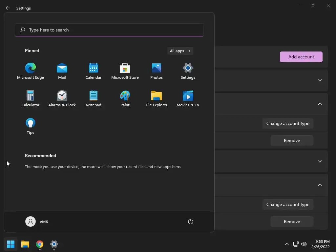Open Settings from the pinned apps grid
This screenshot has width=336, height=252.
click(x=188, y=71)
